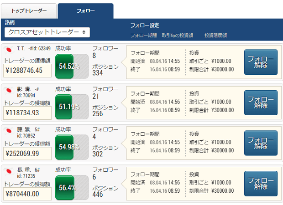Click フォロー解除 for trader id 71235
Image resolution: width=283 pixels, height=205 pixels.
(261, 184)
